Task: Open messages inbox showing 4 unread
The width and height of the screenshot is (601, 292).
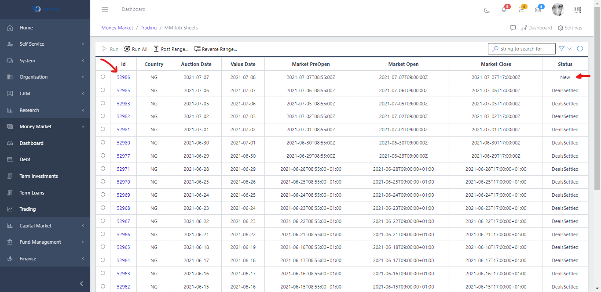Action: point(538,10)
